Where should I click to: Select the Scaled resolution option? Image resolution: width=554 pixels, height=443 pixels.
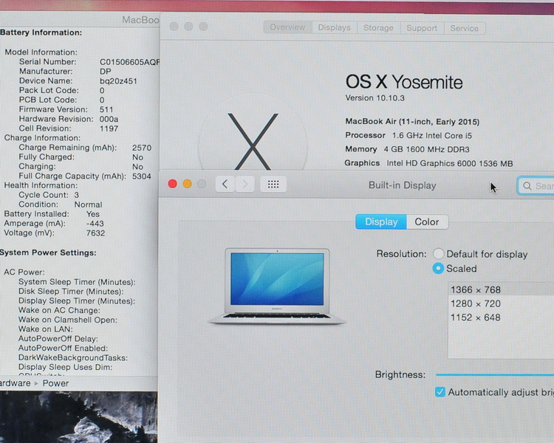click(438, 269)
